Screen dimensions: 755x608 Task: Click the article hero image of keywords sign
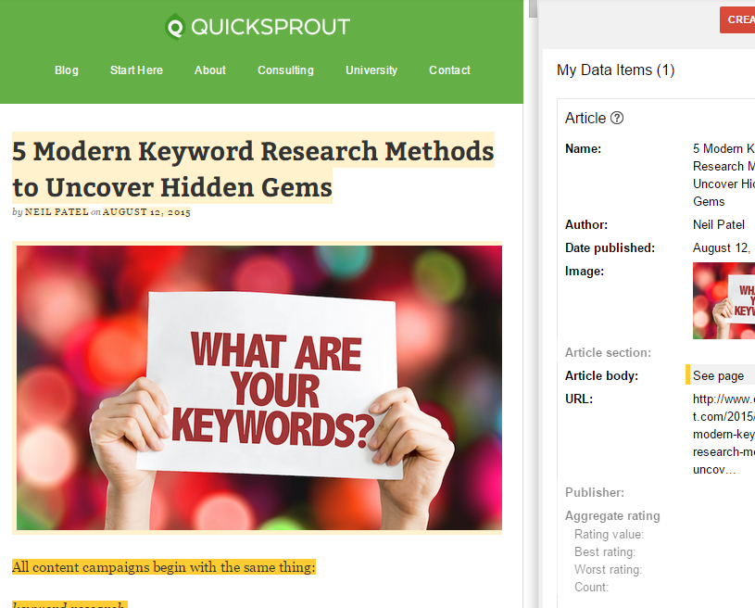click(259, 387)
